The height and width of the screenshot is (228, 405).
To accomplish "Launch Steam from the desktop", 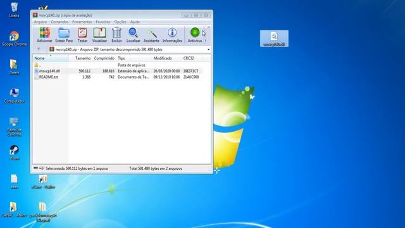I will point(14,153).
